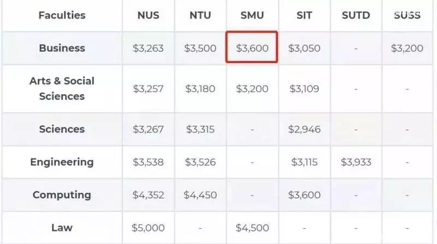Select the SIT Sciences $2,946 cell
The height and width of the screenshot is (244, 437).
click(304, 129)
